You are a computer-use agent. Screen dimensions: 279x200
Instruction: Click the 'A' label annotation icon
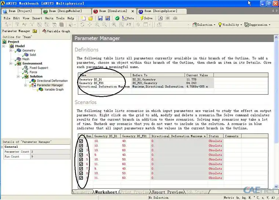160,18
